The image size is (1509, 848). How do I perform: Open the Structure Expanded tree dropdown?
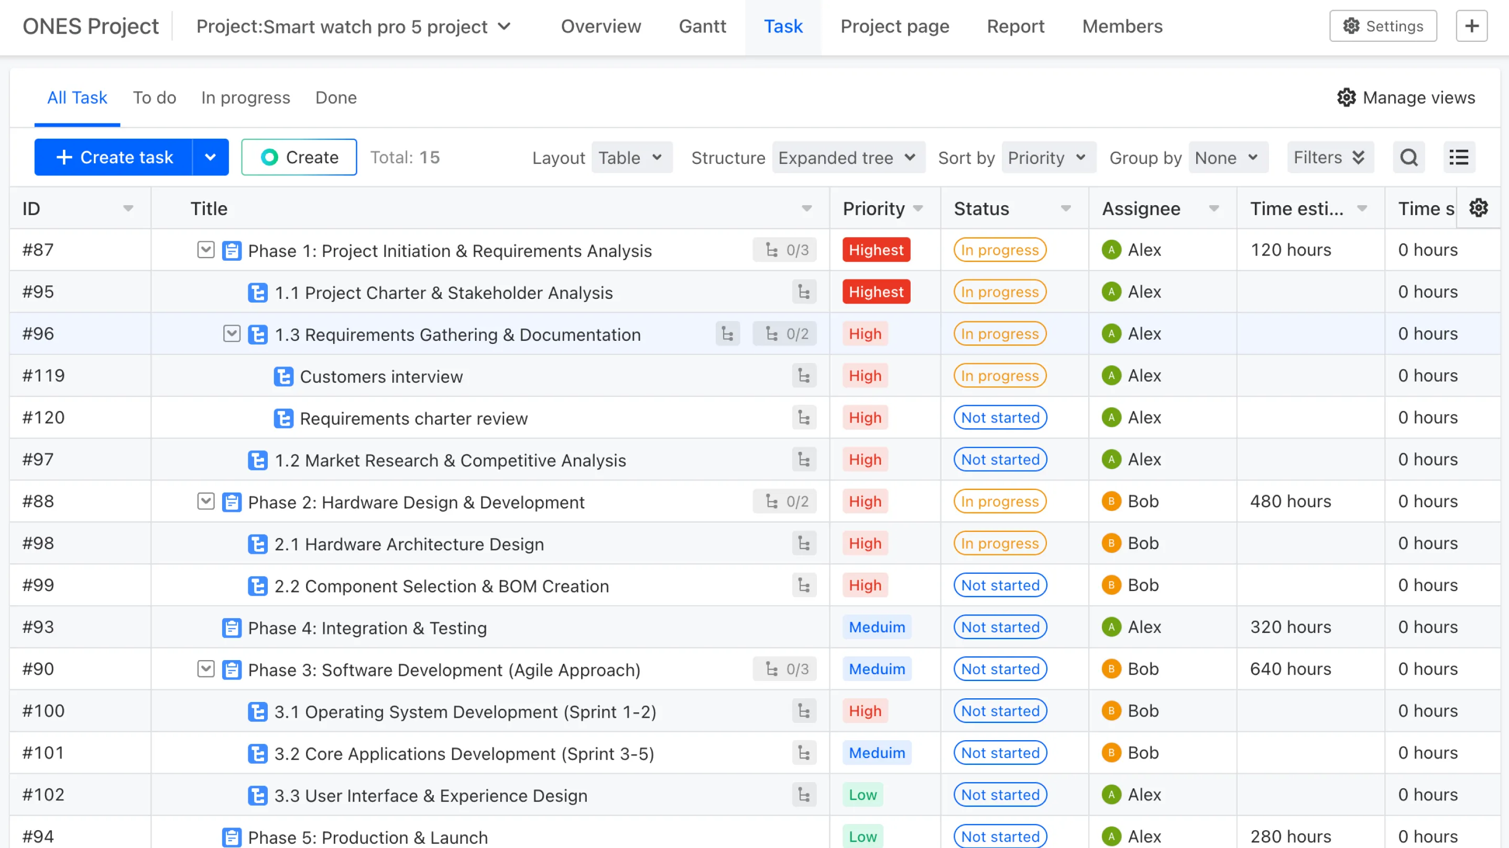(848, 158)
